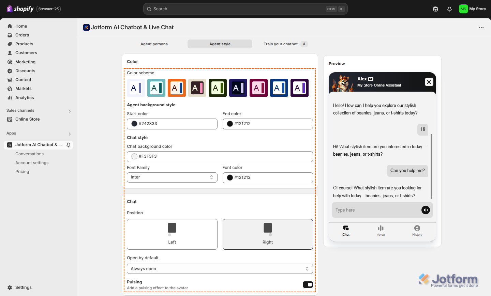This screenshot has height=296, width=491.
Task: Open Account settings under Jotform app
Action: (32, 163)
